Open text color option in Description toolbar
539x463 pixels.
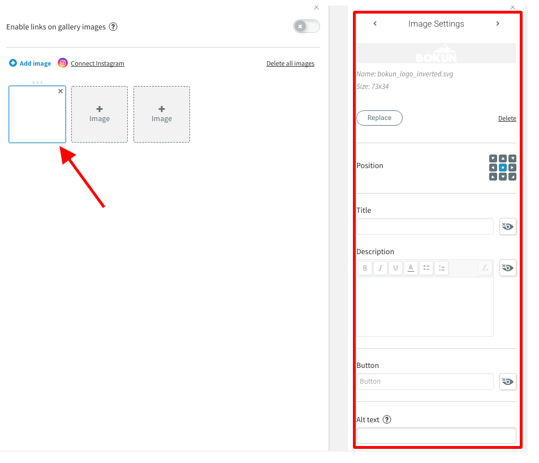411,268
